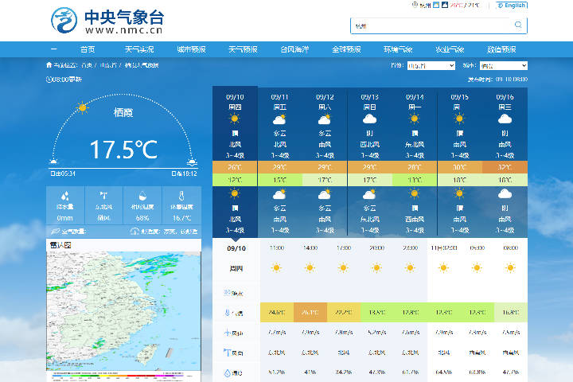The width and height of the screenshot is (573, 382).
Task: Open 首页 in navigation bar
Action: click(88, 49)
